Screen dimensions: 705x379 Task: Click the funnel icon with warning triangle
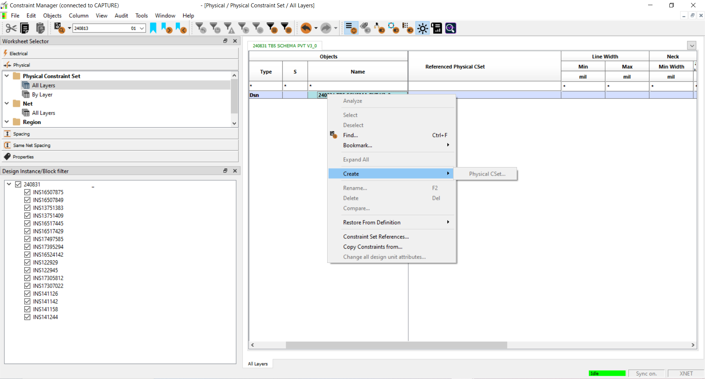click(229, 28)
